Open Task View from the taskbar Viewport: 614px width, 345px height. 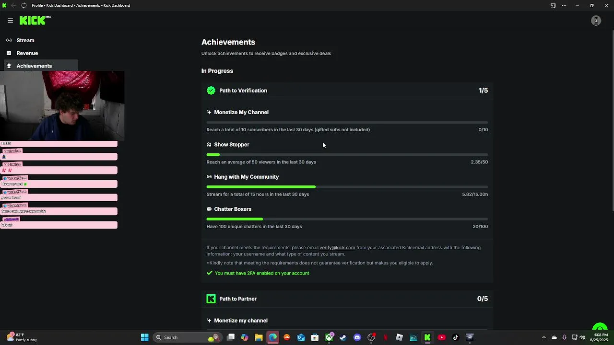tap(231, 337)
